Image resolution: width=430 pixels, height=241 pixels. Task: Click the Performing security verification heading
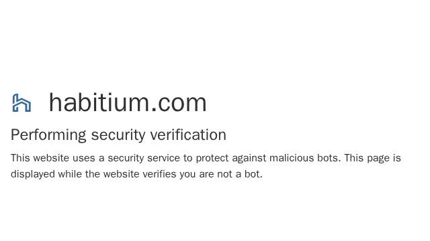(x=118, y=135)
